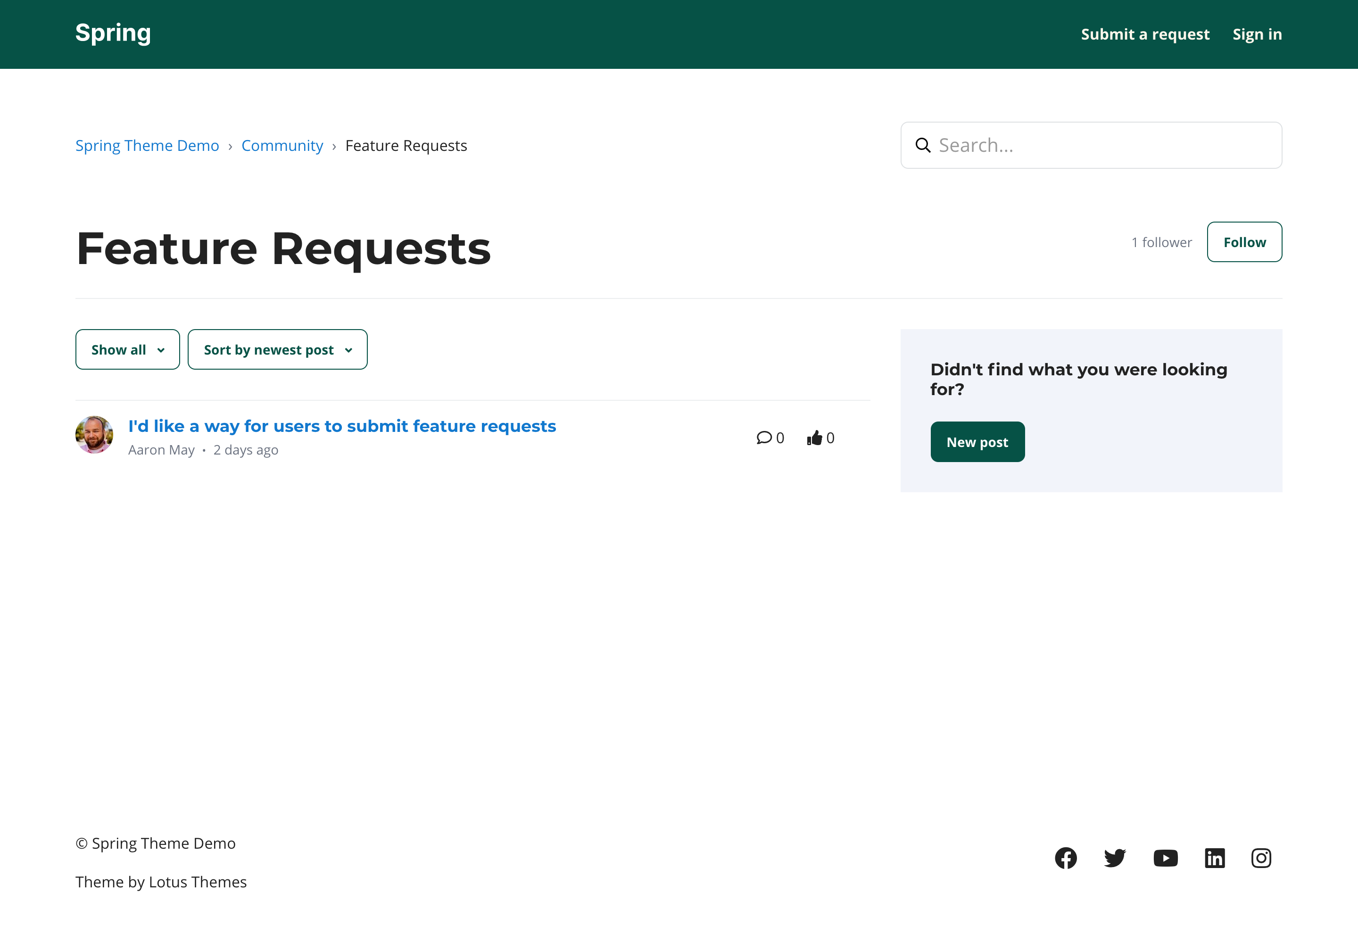
Task: Click the comment bubble icon on post
Action: (x=763, y=438)
